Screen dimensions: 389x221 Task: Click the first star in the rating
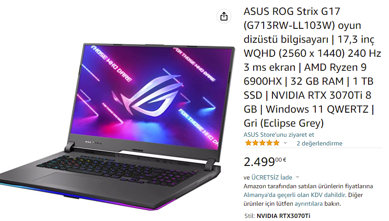[x=248, y=143]
